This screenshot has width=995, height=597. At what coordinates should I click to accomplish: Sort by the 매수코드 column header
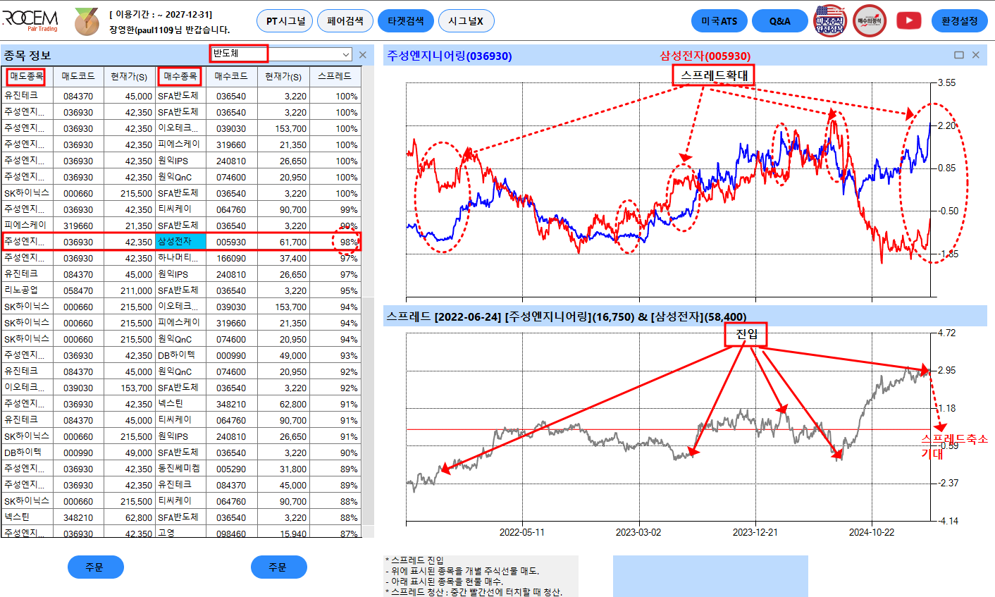point(231,76)
